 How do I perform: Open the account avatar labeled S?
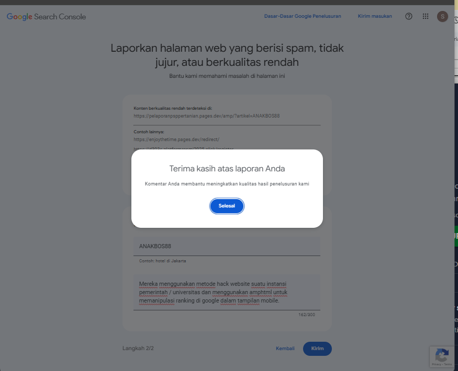click(442, 17)
